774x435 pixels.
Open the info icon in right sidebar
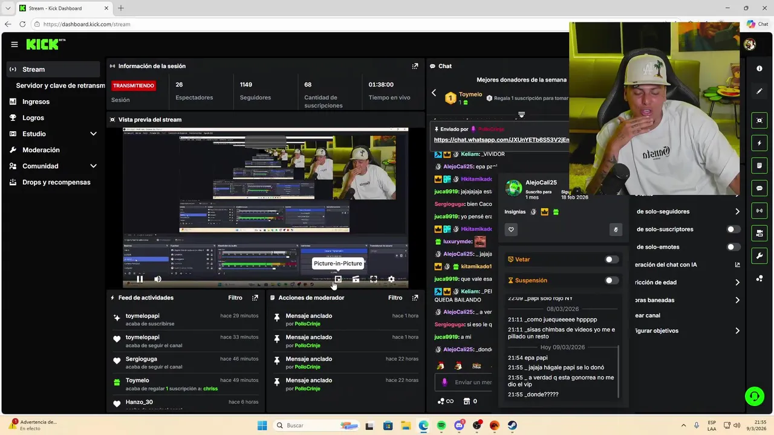click(759, 69)
